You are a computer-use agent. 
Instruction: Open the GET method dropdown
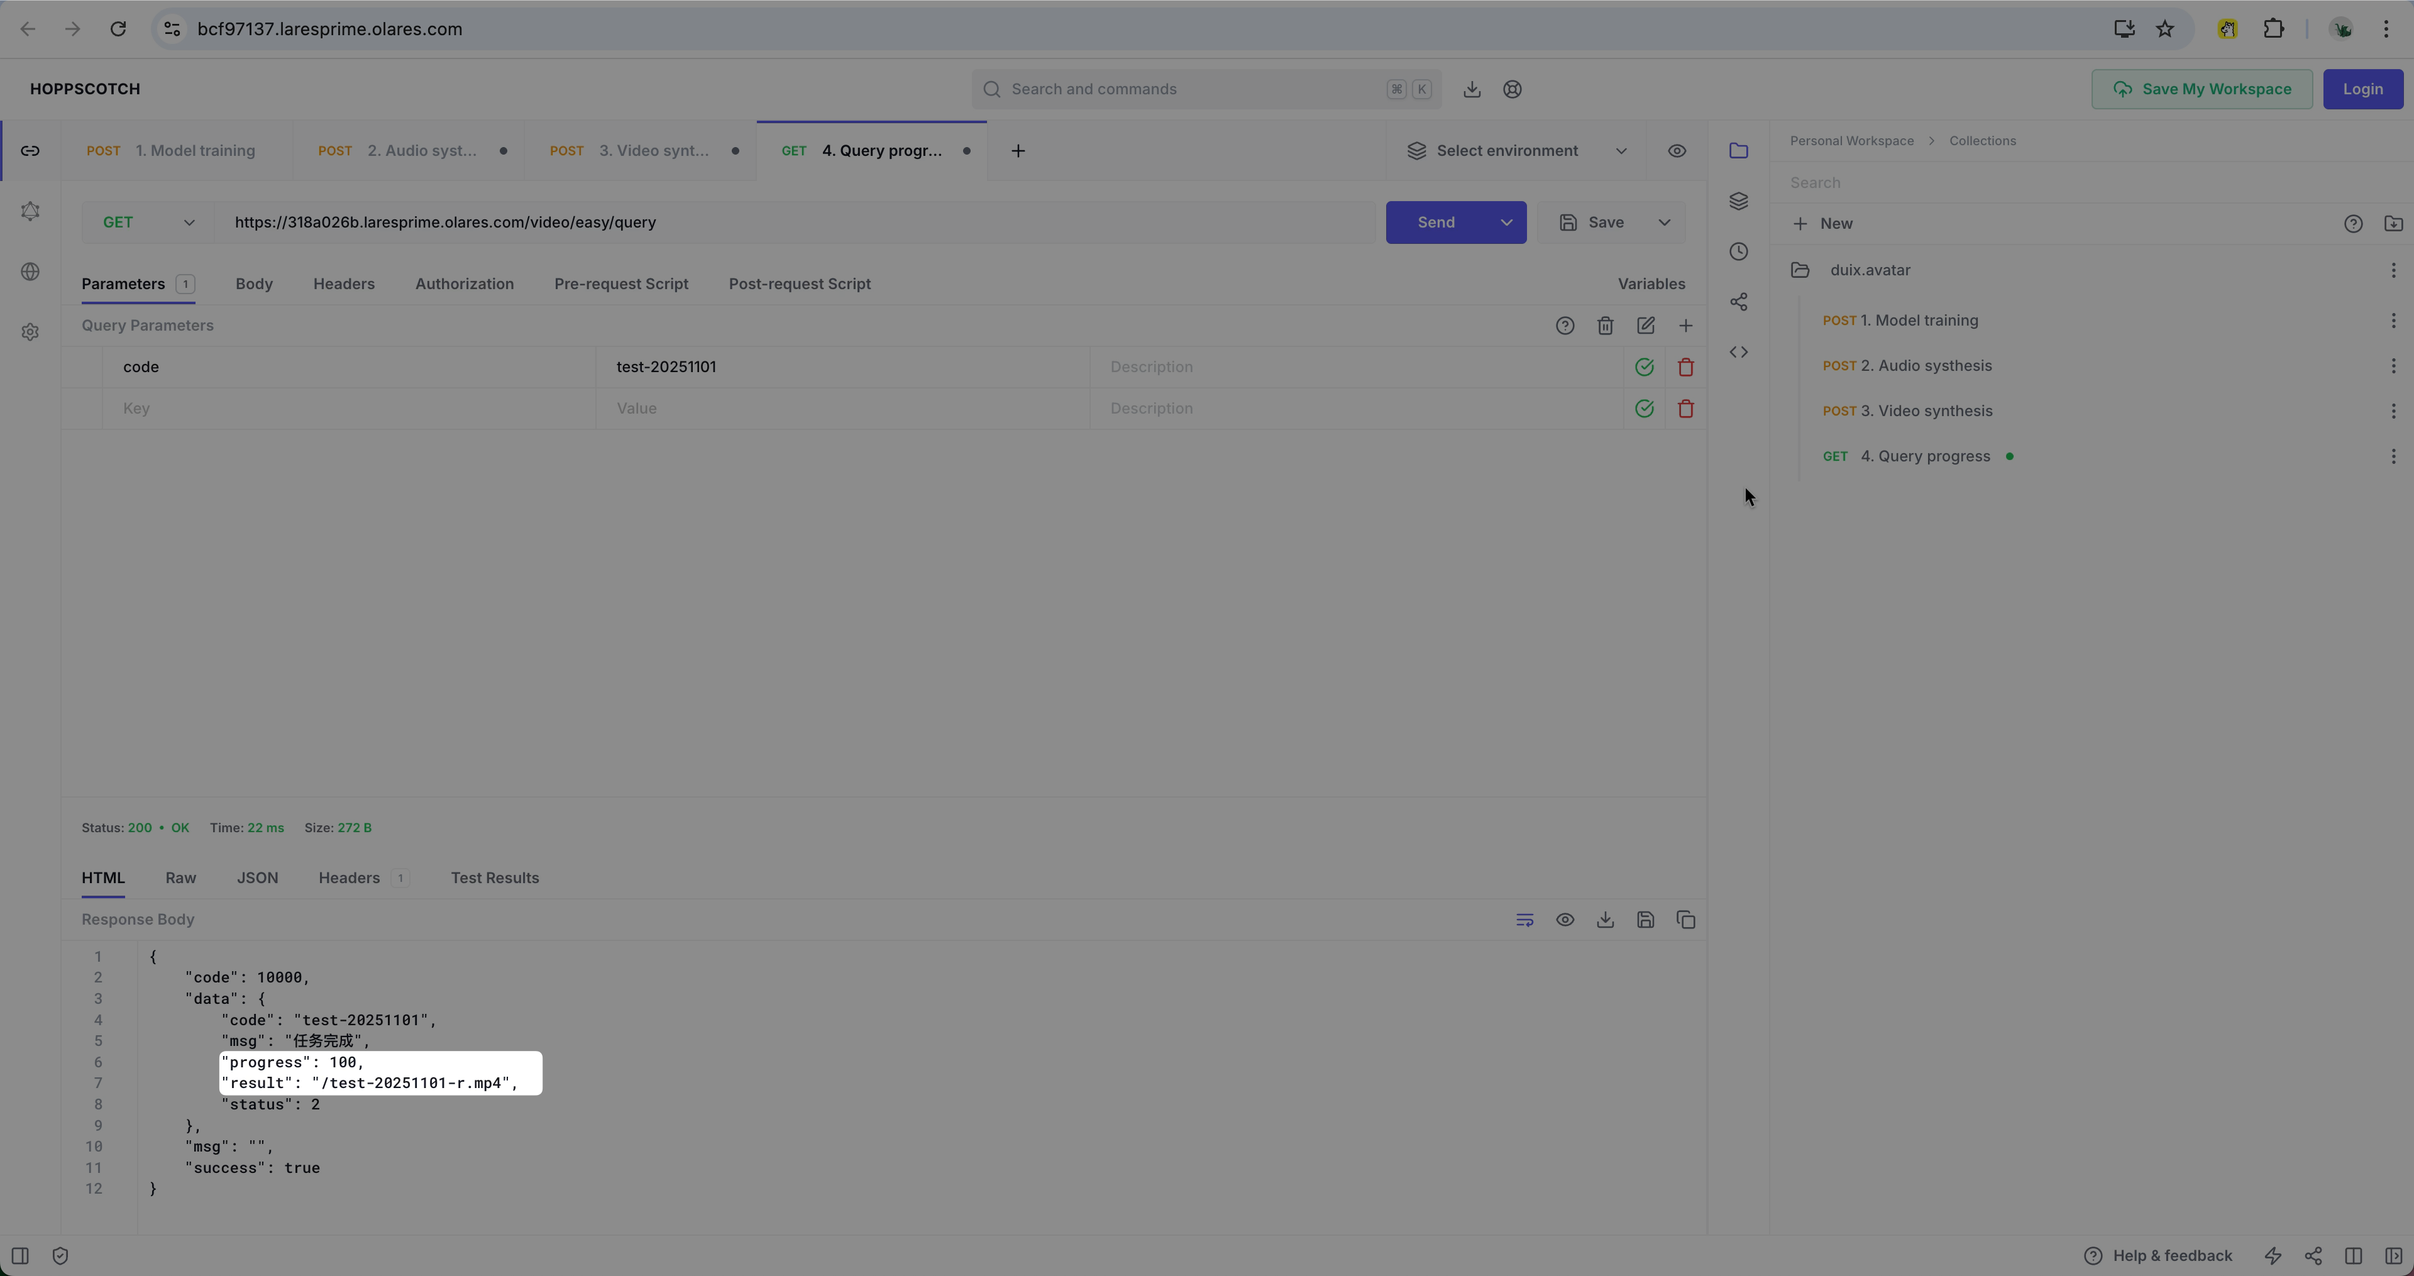click(x=148, y=223)
